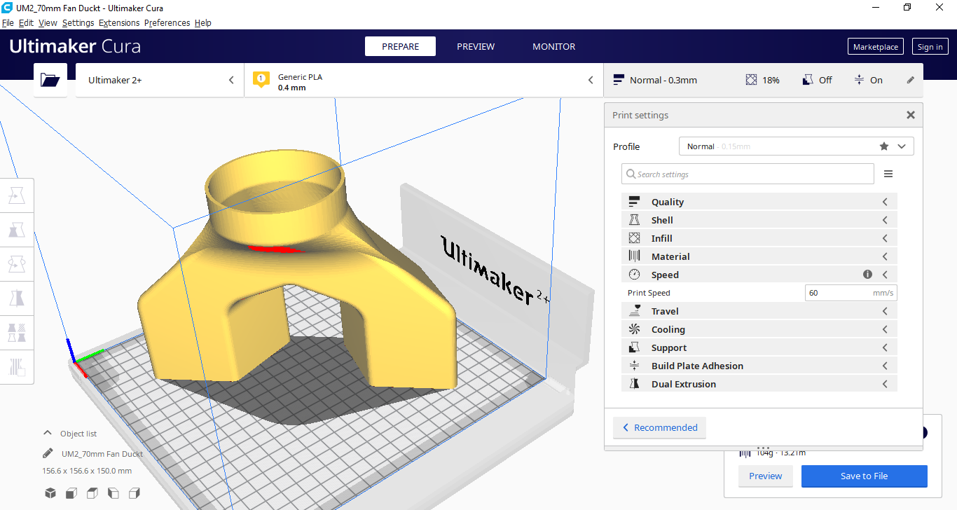This screenshot has width=957, height=510.
Task: Click the infill 18% icon
Action: [x=752, y=80]
